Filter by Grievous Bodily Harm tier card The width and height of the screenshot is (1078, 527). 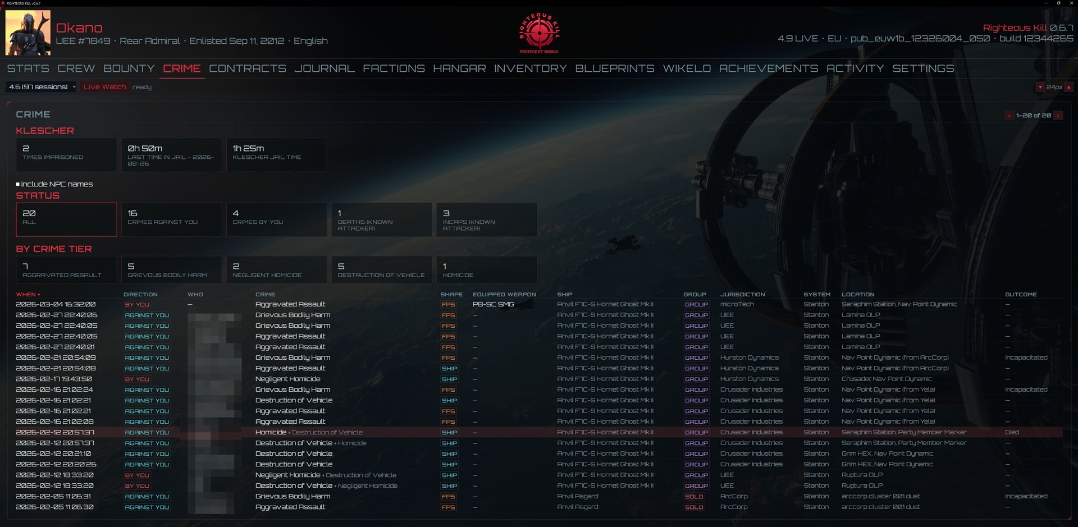point(171,269)
